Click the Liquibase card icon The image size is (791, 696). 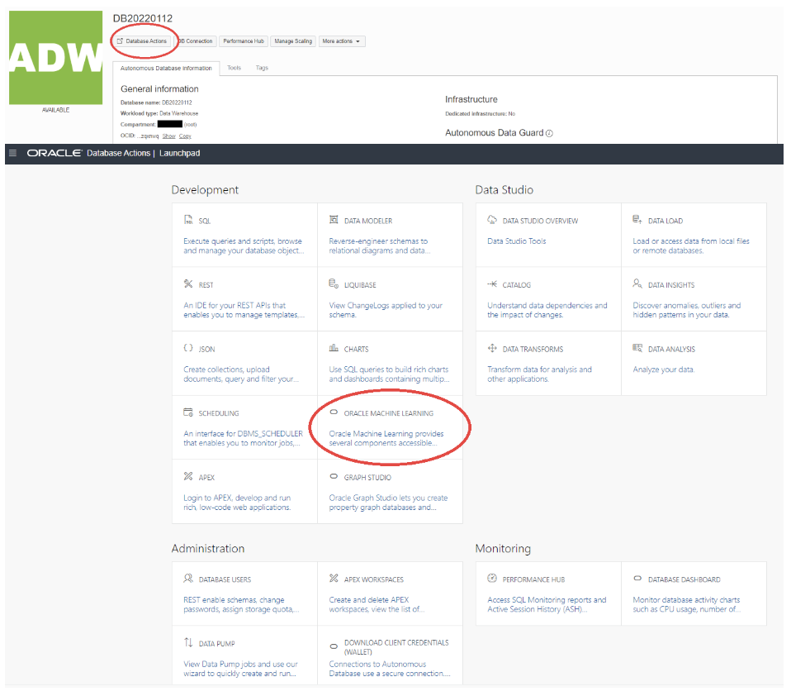334,284
